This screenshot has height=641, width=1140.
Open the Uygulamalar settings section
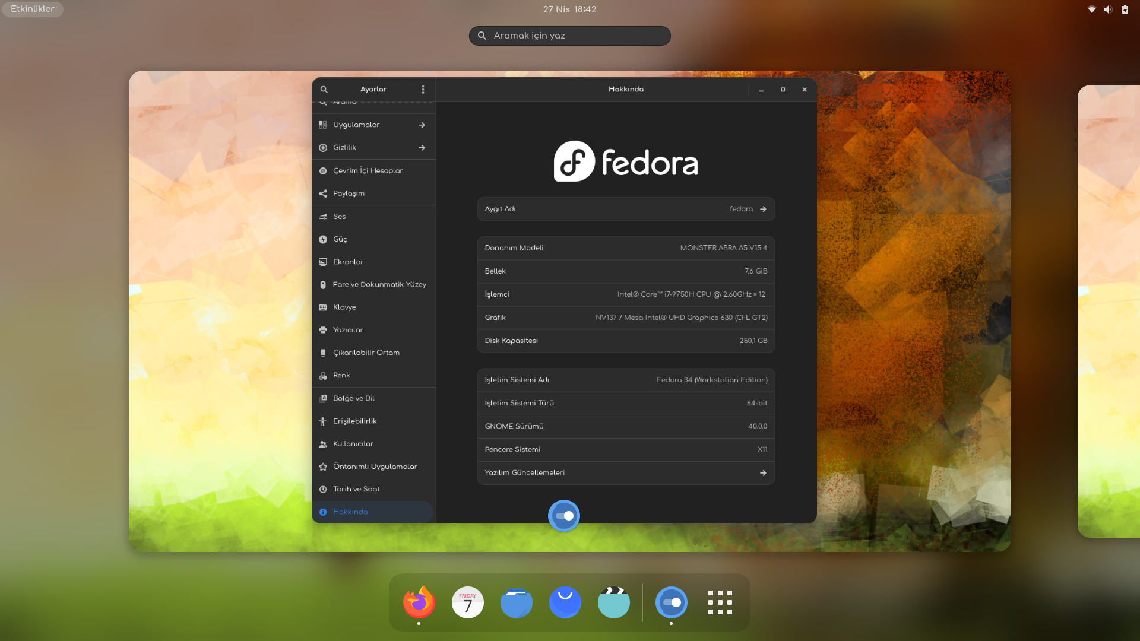tap(373, 125)
